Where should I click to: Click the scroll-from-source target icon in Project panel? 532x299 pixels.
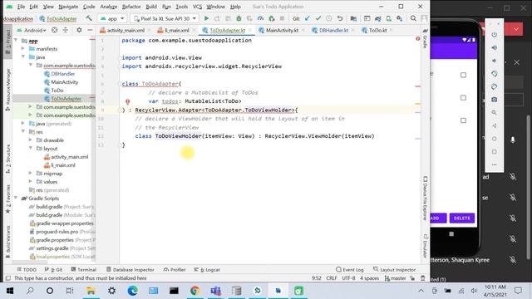pos(54,30)
